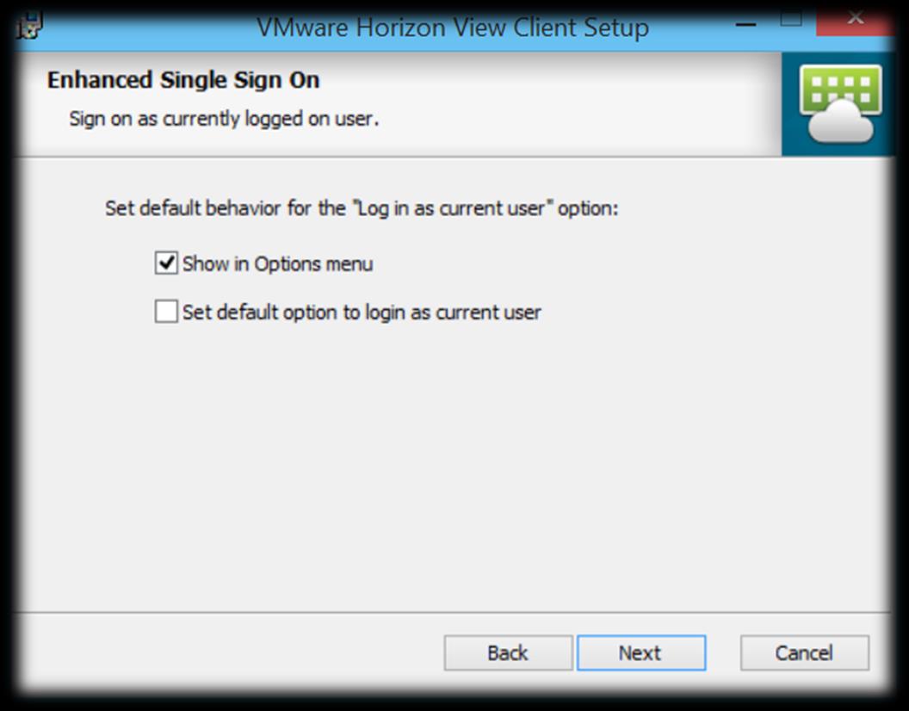Click the "Show in Options menu" label text
909x711 pixels.
278,264
